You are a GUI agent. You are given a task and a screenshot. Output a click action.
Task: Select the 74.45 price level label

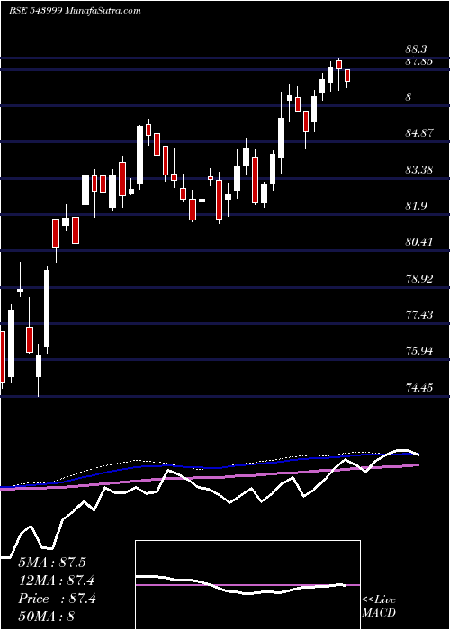[420, 388]
